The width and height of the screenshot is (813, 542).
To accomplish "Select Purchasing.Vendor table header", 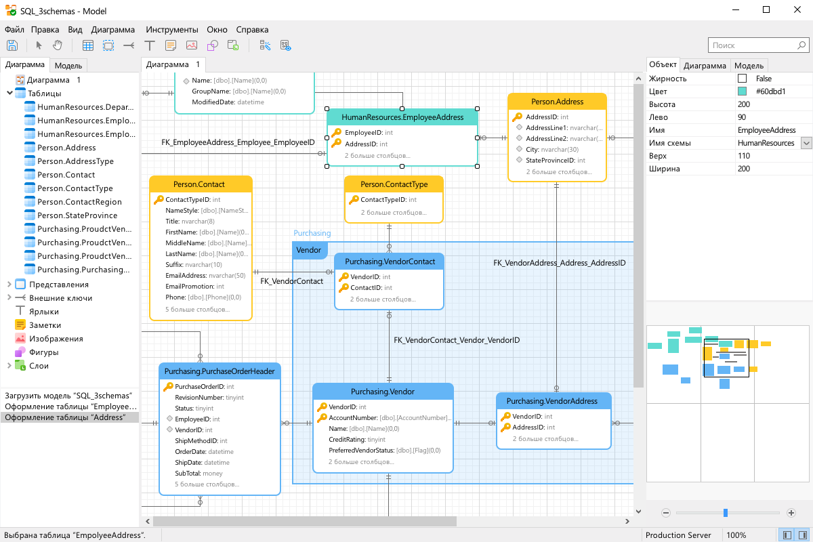I will click(383, 392).
